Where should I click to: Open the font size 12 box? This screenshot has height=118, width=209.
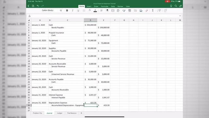[61, 10]
